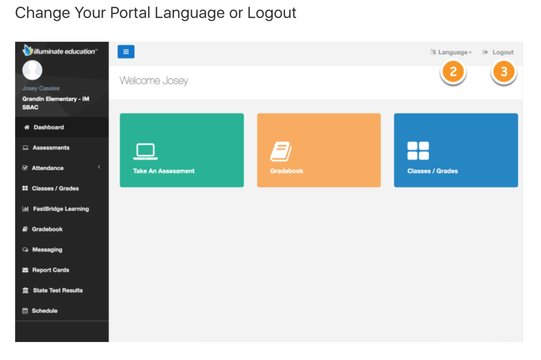Image resolution: width=541 pixels, height=360 pixels.
Task: Open State Test Results in sidebar
Action: (x=62, y=290)
